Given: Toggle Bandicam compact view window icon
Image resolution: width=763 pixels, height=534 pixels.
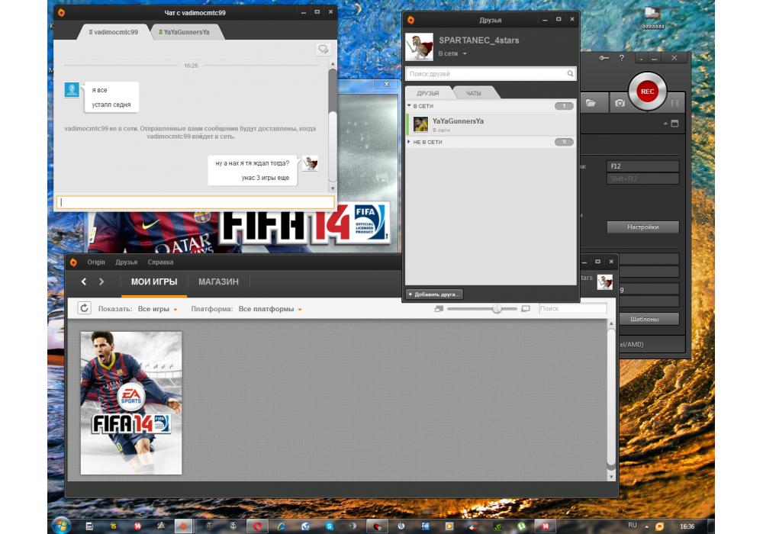Looking at the screenshot, I should click(674, 124).
